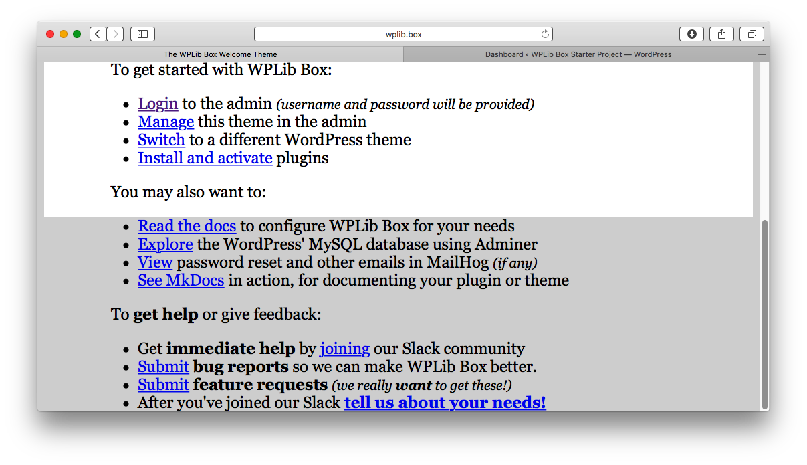Click Submit link for bug reports

point(163,367)
